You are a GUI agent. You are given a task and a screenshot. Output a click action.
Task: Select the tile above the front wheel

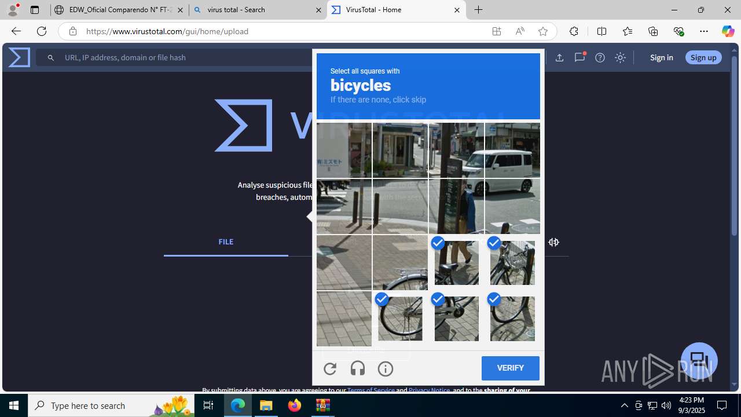pos(400,262)
